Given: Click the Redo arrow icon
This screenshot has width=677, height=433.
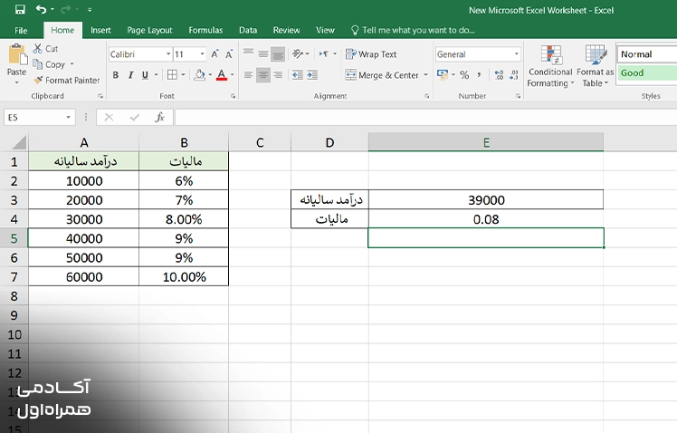Looking at the screenshot, I should click(x=66, y=9).
